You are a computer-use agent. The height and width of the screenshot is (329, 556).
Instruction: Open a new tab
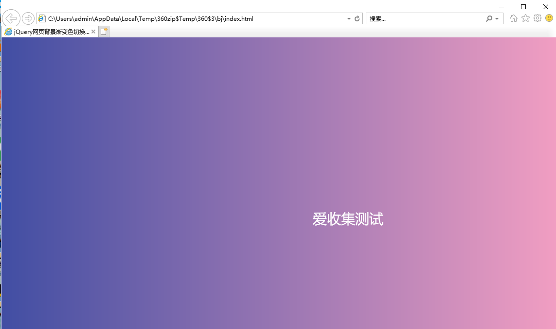point(104,31)
